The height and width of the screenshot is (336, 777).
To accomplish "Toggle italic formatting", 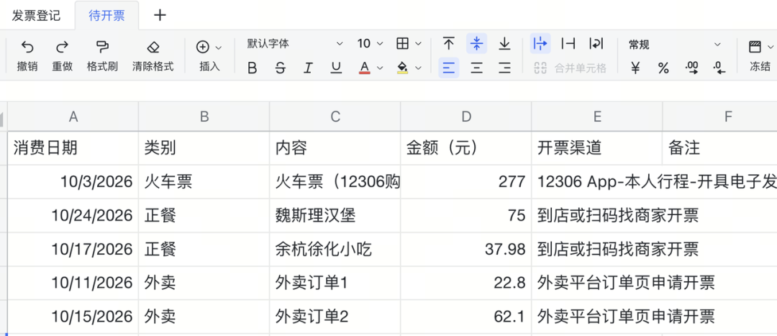I will [x=308, y=68].
